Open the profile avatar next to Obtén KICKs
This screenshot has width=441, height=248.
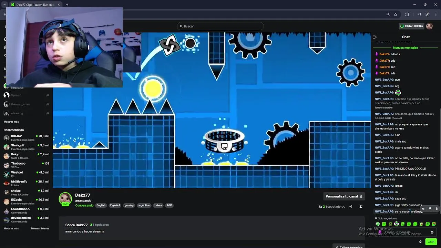point(429,26)
